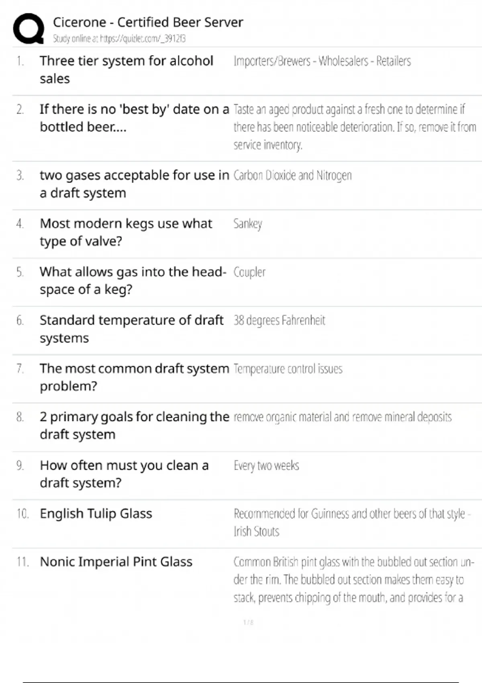482x683 pixels.
Task: Click the 'Sankey' answer text
Action: (x=248, y=224)
